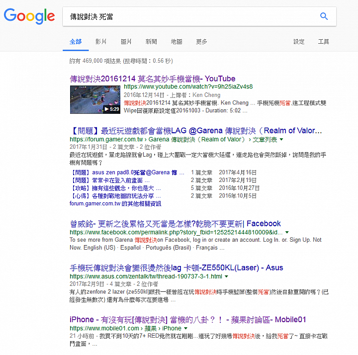Switch to the 地圖 tab

[x=177, y=42]
